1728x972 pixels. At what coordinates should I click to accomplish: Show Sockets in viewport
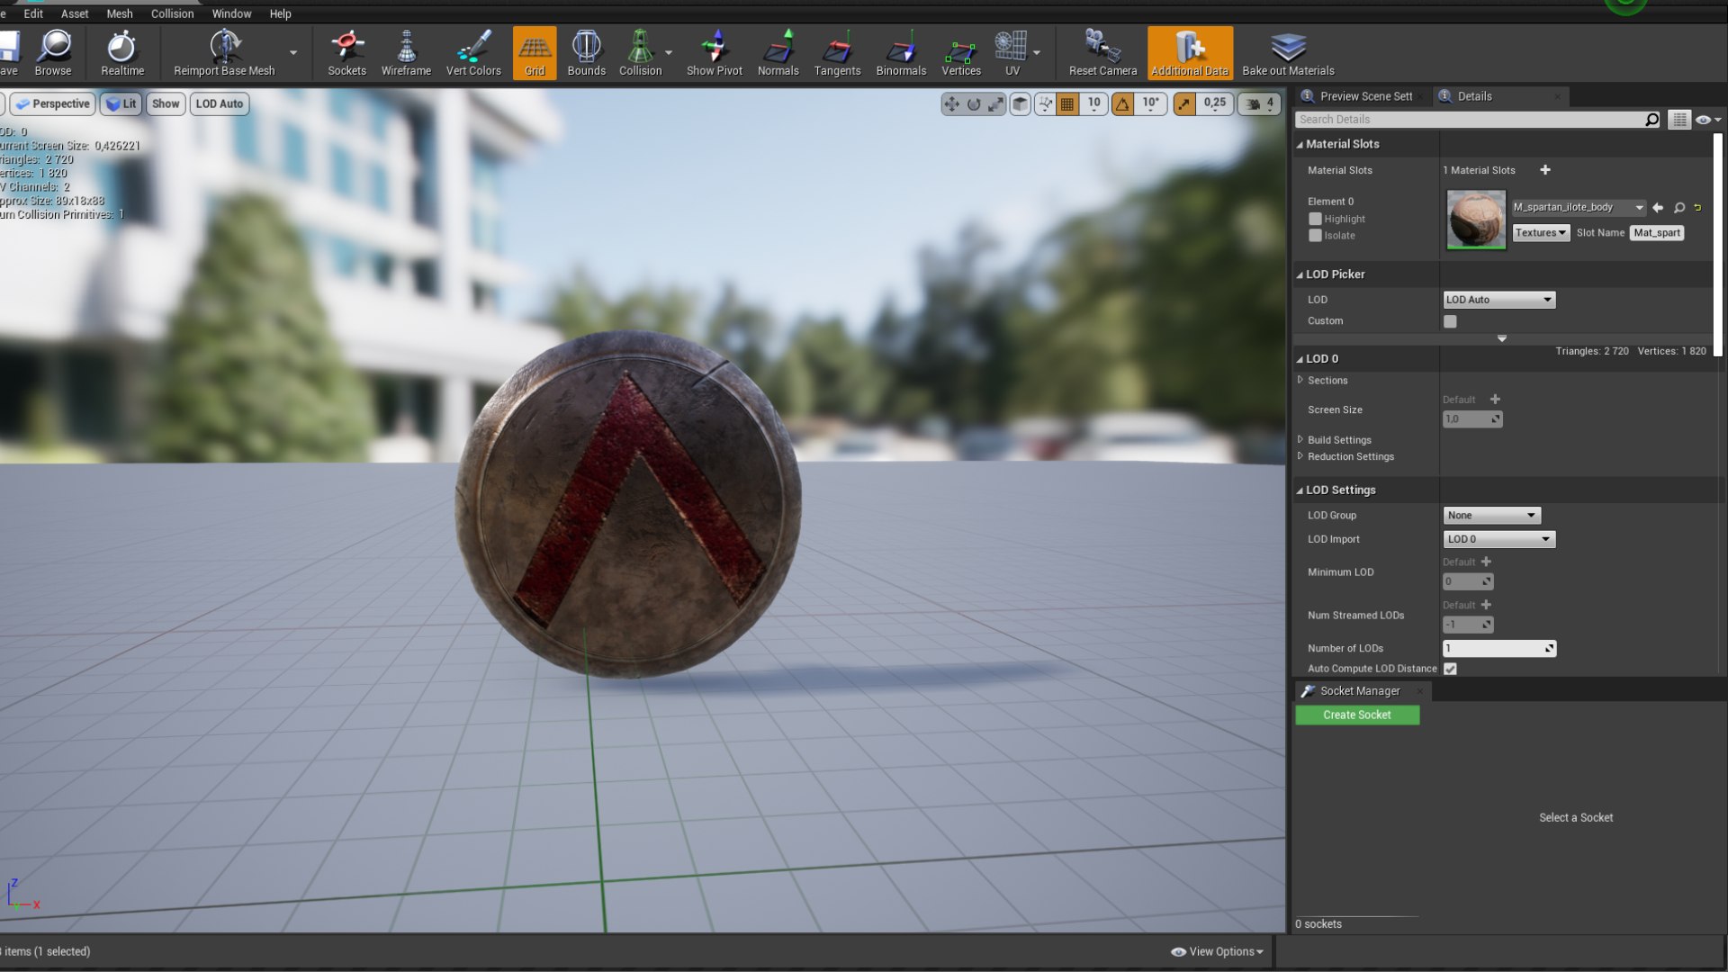tap(346, 52)
